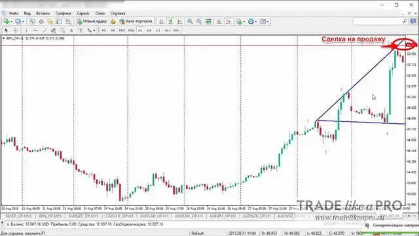Select the vertical line drawing tool
Image resolution: width=419 pixels, height=236 pixels.
pos(26,30)
